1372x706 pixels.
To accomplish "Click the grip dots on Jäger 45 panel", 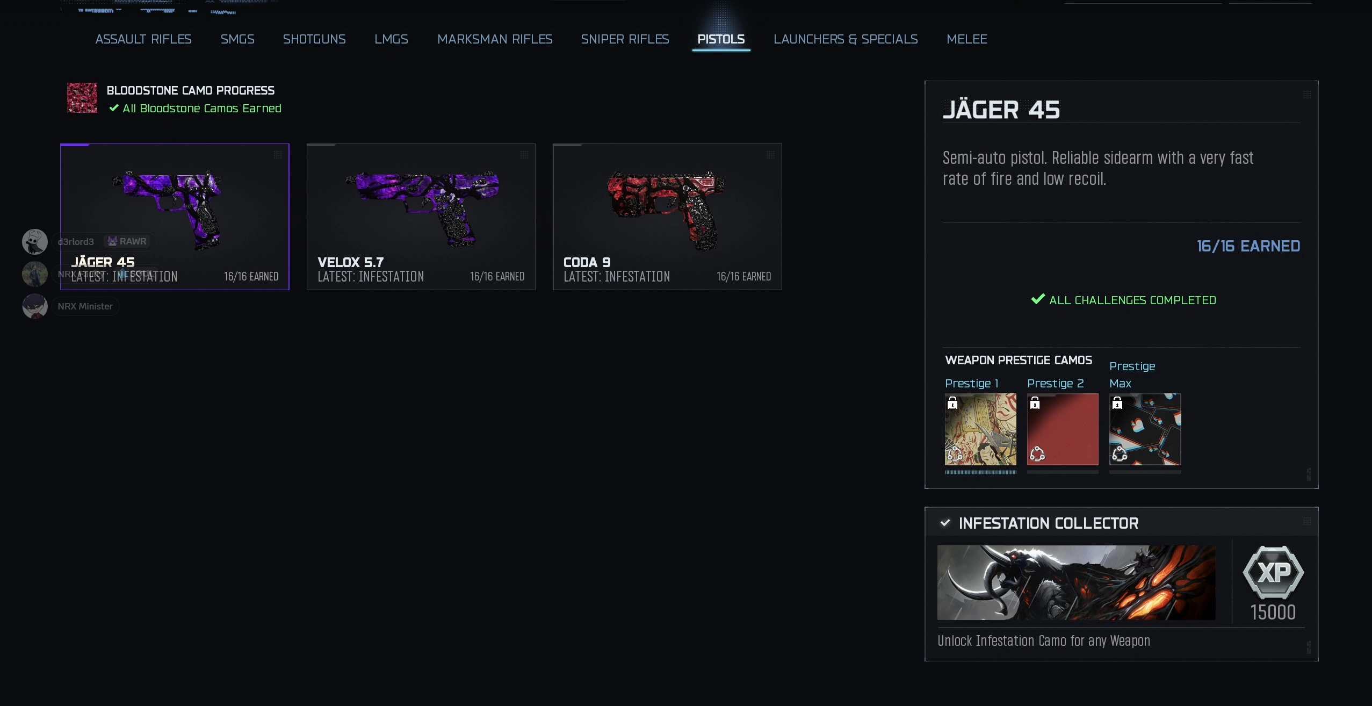I will tap(1307, 95).
